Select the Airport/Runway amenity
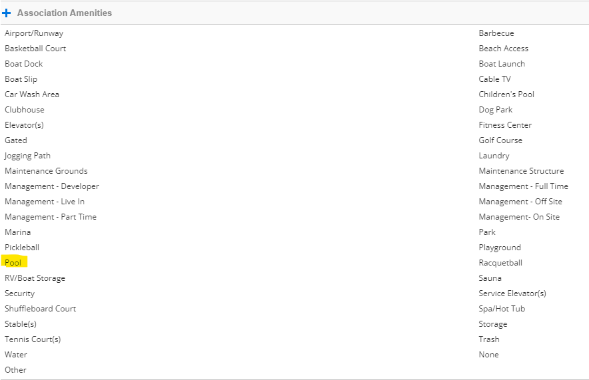Screen dimensions: 589x380 click(x=34, y=33)
